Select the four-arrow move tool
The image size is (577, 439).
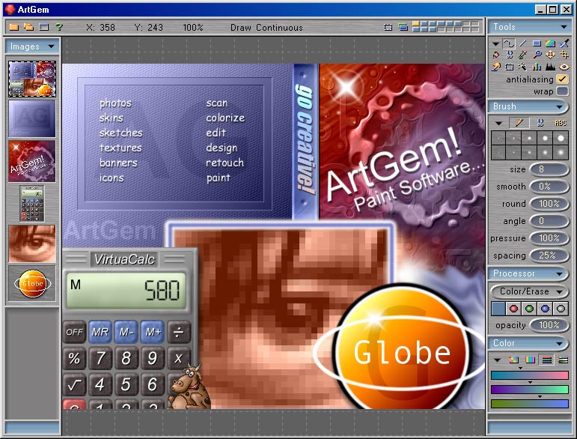tap(550, 55)
